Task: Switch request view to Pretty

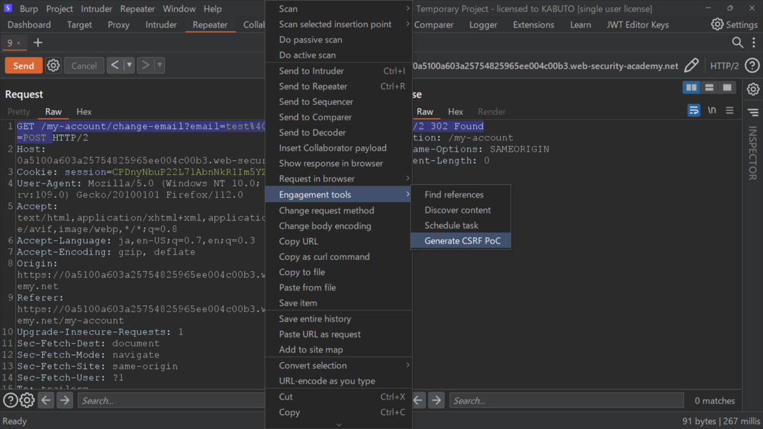Action: tap(18, 111)
